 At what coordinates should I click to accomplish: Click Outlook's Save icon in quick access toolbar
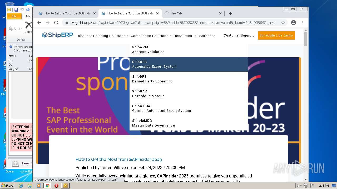point(16,10)
